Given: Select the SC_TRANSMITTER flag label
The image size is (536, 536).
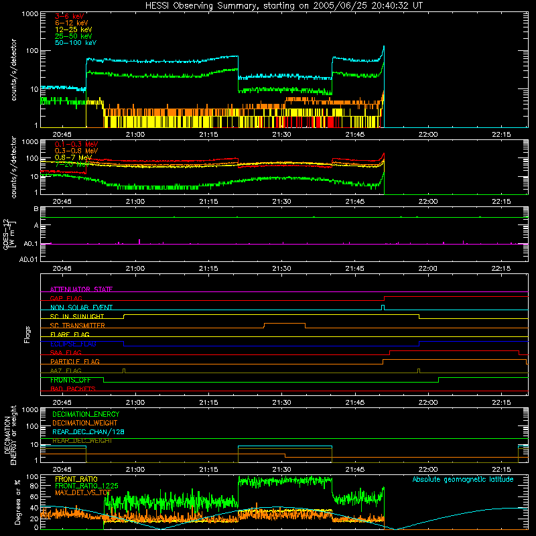Looking at the screenshot, I should [77, 325].
